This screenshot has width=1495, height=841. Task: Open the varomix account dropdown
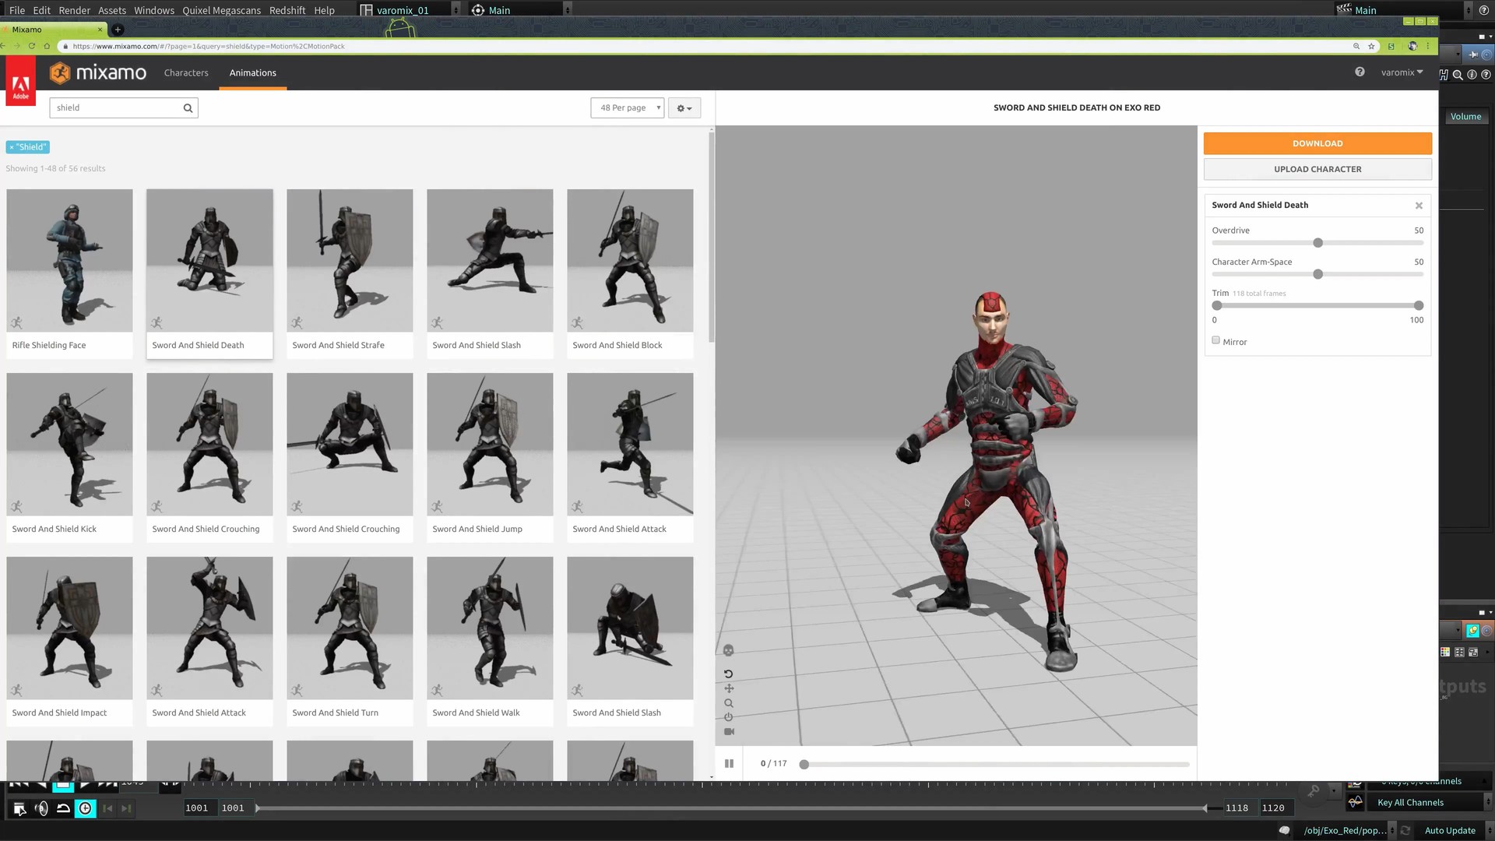1402,72
